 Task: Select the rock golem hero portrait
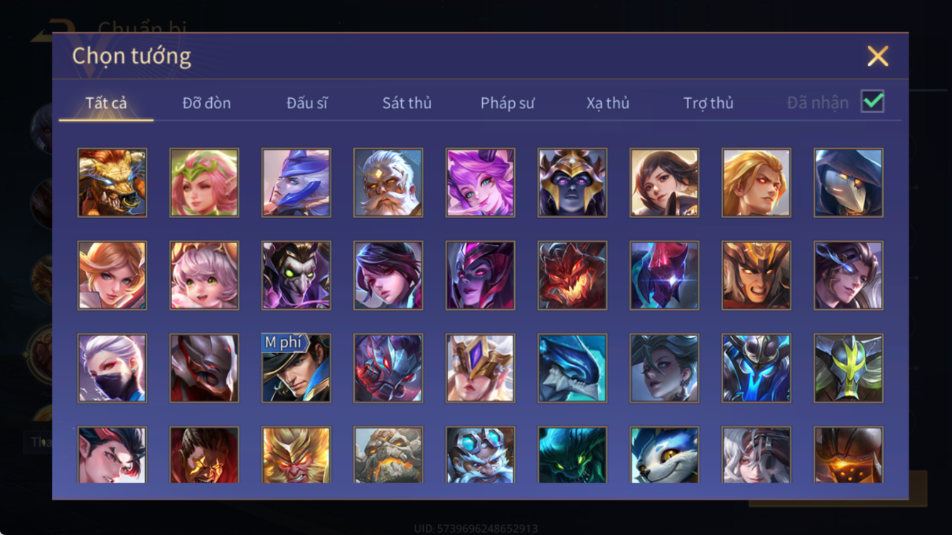[388, 455]
